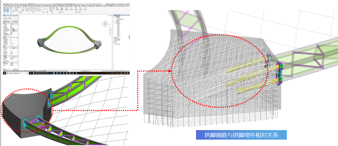The image size is (338, 146).
Task: Launch Edge from the Windows taskbar
Action: pyautogui.click(x=51, y=73)
